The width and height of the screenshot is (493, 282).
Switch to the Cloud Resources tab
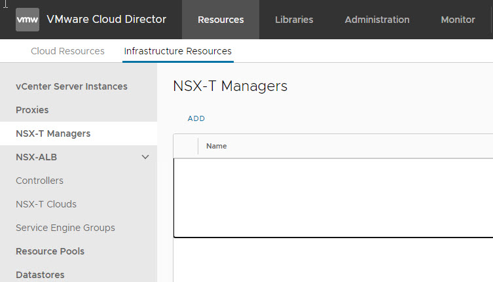[67, 51]
